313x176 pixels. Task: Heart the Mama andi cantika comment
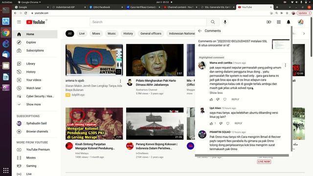(x=225, y=99)
